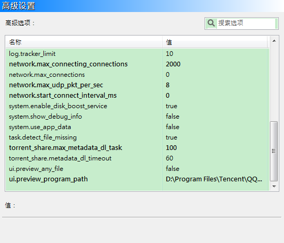Click the ui.preview_program_path value
Viewport: 284px width, 243px height.
pos(214,179)
